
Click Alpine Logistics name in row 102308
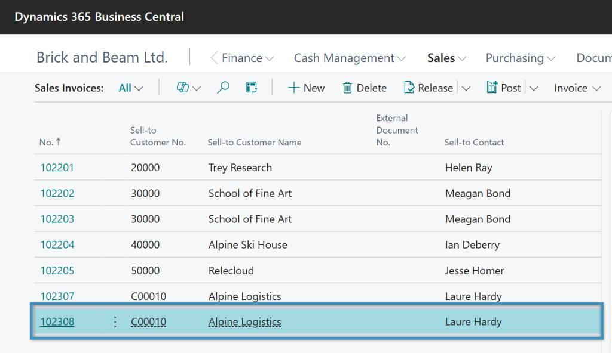(x=244, y=322)
